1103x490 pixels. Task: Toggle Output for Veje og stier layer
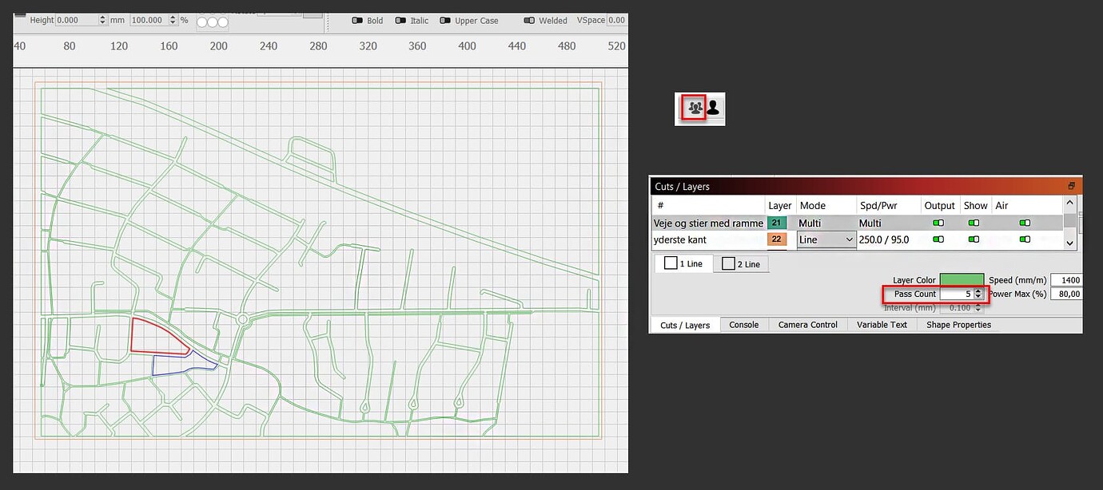(x=938, y=223)
